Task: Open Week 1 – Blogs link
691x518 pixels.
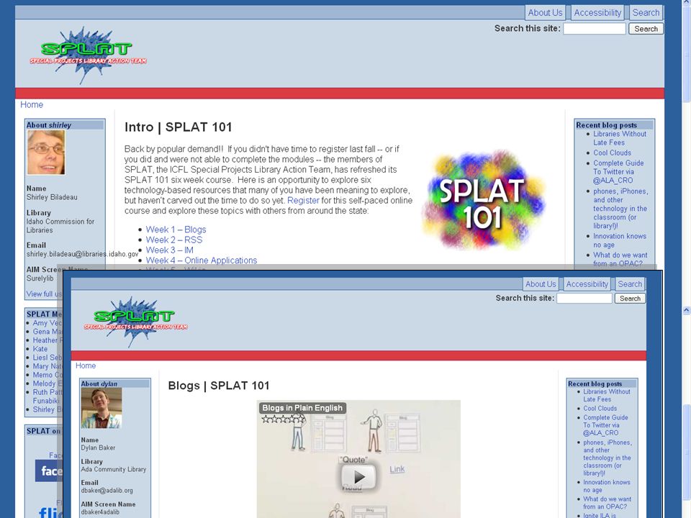Action: pyautogui.click(x=176, y=230)
